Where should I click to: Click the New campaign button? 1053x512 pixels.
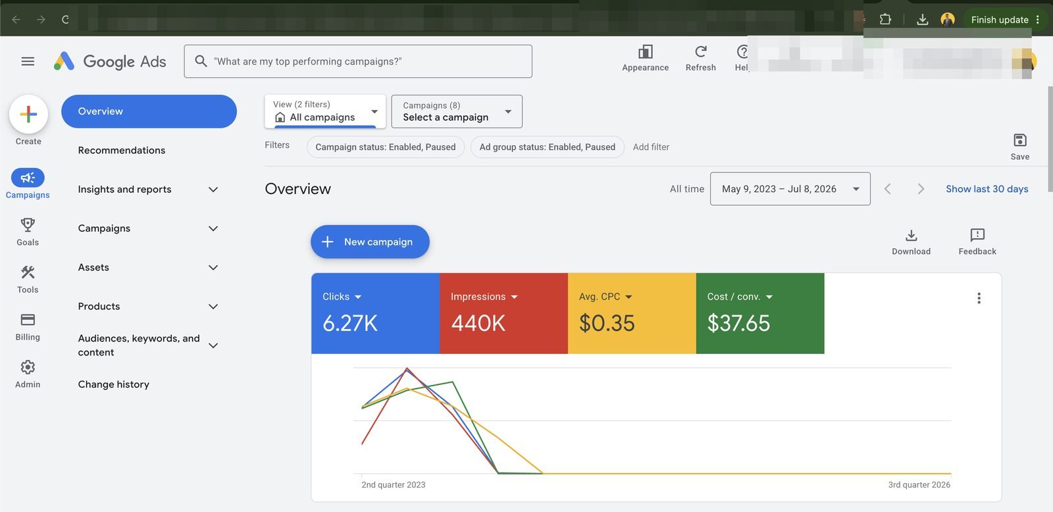(x=370, y=242)
